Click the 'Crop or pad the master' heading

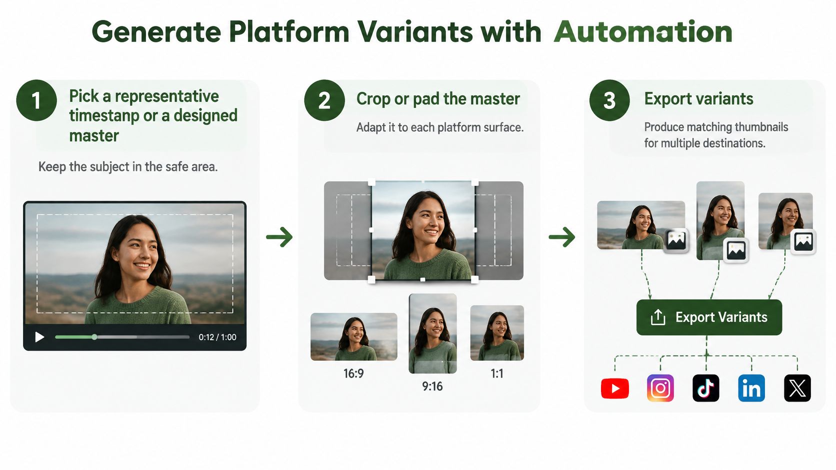pos(438,99)
